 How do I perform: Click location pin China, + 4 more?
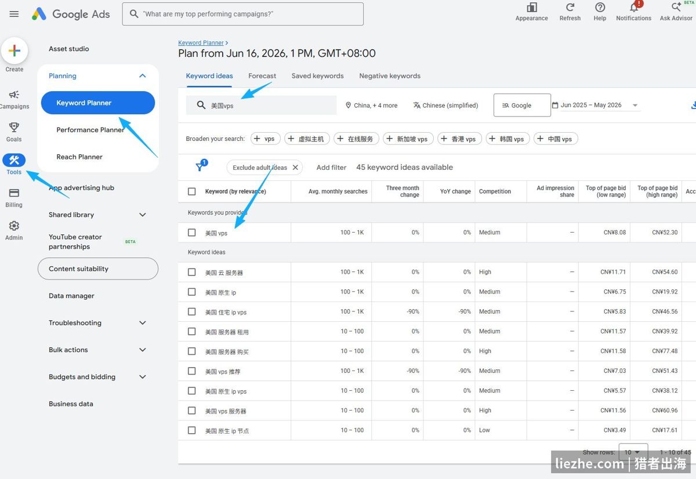pos(372,106)
